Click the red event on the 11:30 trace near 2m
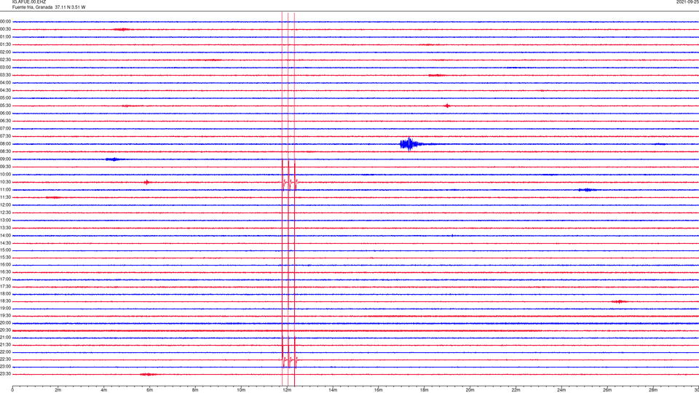 pyautogui.click(x=53, y=197)
